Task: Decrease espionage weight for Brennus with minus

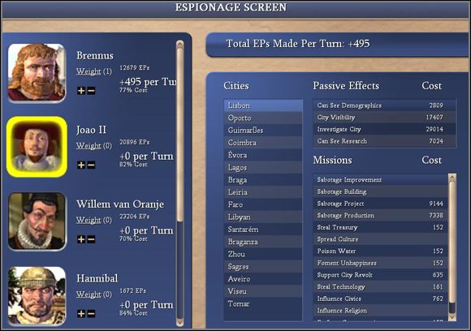Action: (91, 90)
